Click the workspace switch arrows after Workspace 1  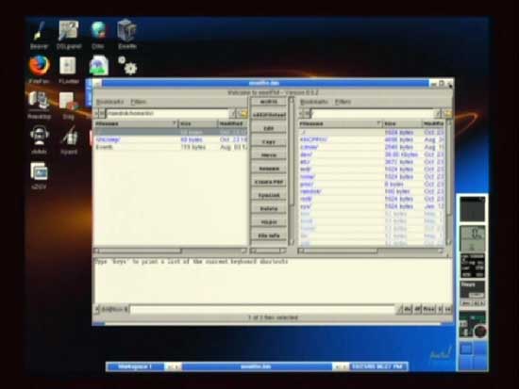pos(173,366)
